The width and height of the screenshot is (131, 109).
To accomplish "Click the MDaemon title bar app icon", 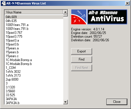I will click(x=4, y=3).
